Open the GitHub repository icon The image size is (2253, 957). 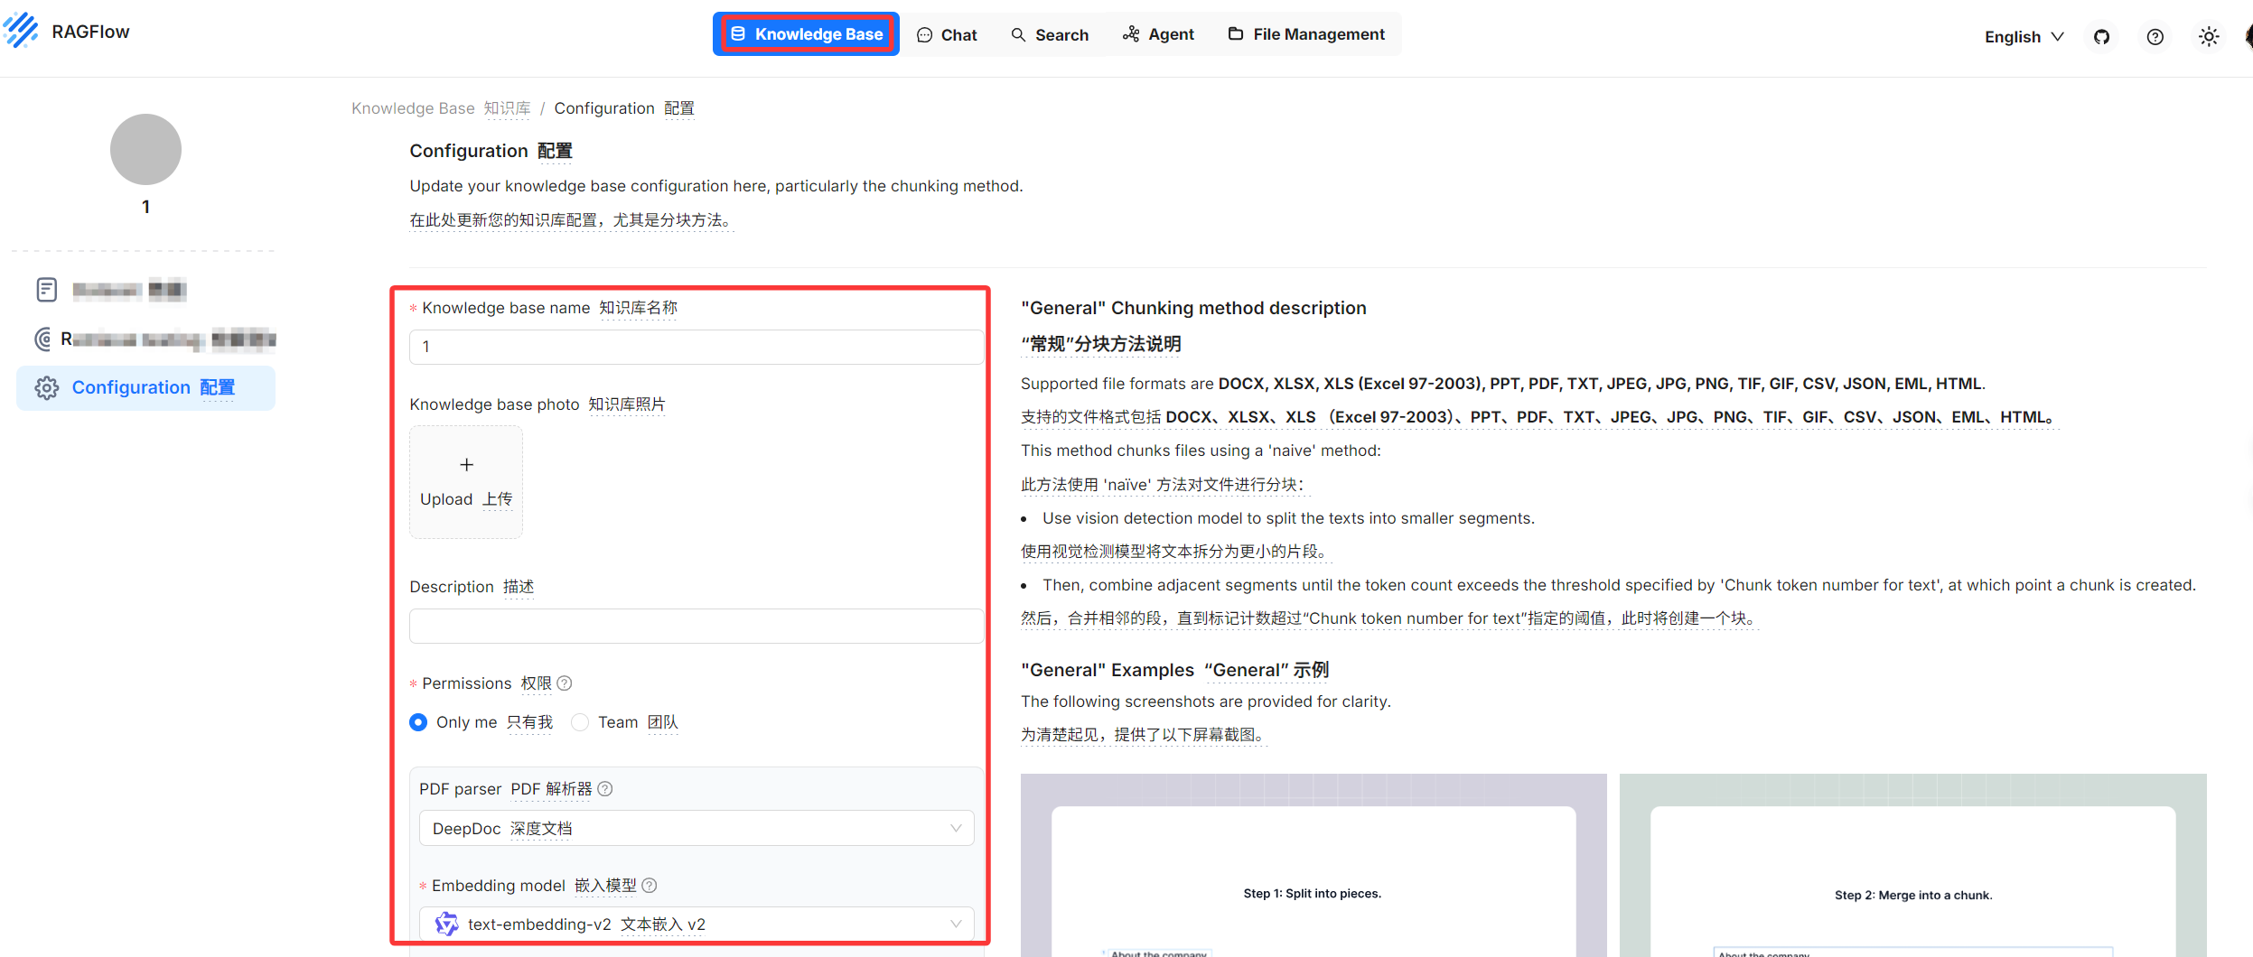pos(2101,37)
